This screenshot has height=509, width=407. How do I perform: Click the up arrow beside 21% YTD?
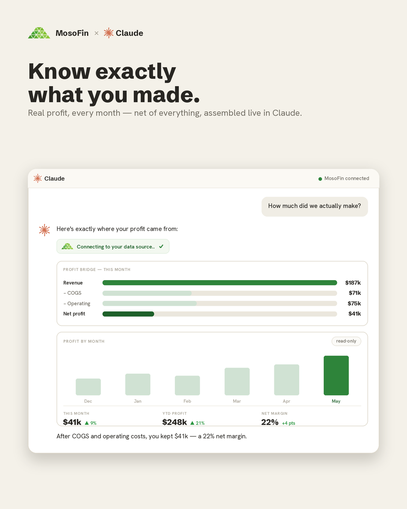(192, 423)
